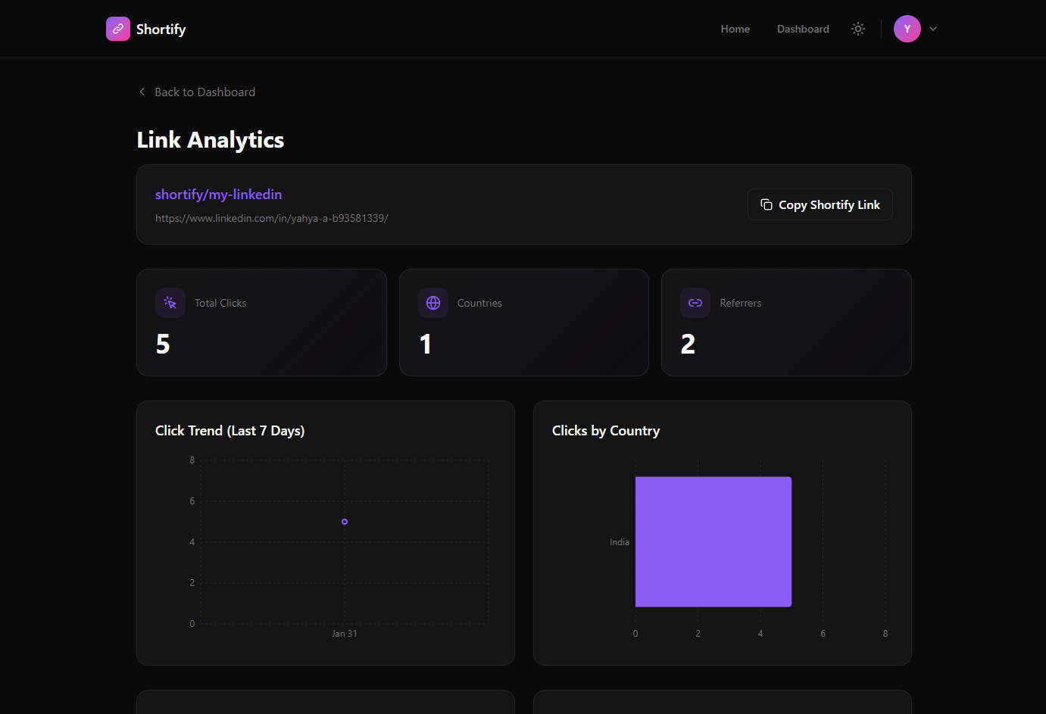Click the sun icon to switch theme
The width and height of the screenshot is (1046, 714).
(857, 28)
